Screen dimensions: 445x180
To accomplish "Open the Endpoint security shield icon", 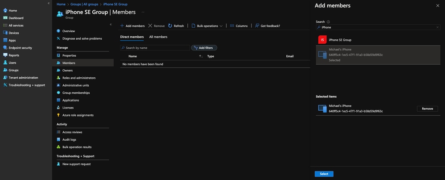I will pos(5,48).
